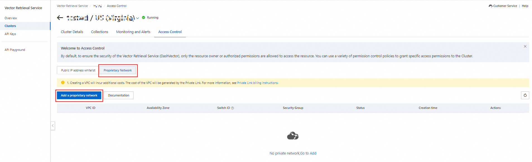Click the Availability Zone column header

pos(158,108)
